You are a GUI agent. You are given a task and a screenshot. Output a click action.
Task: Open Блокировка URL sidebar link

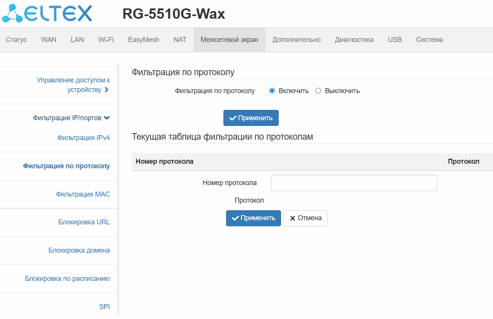[84, 222]
